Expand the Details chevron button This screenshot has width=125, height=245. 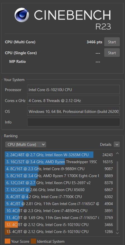point(117,144)
